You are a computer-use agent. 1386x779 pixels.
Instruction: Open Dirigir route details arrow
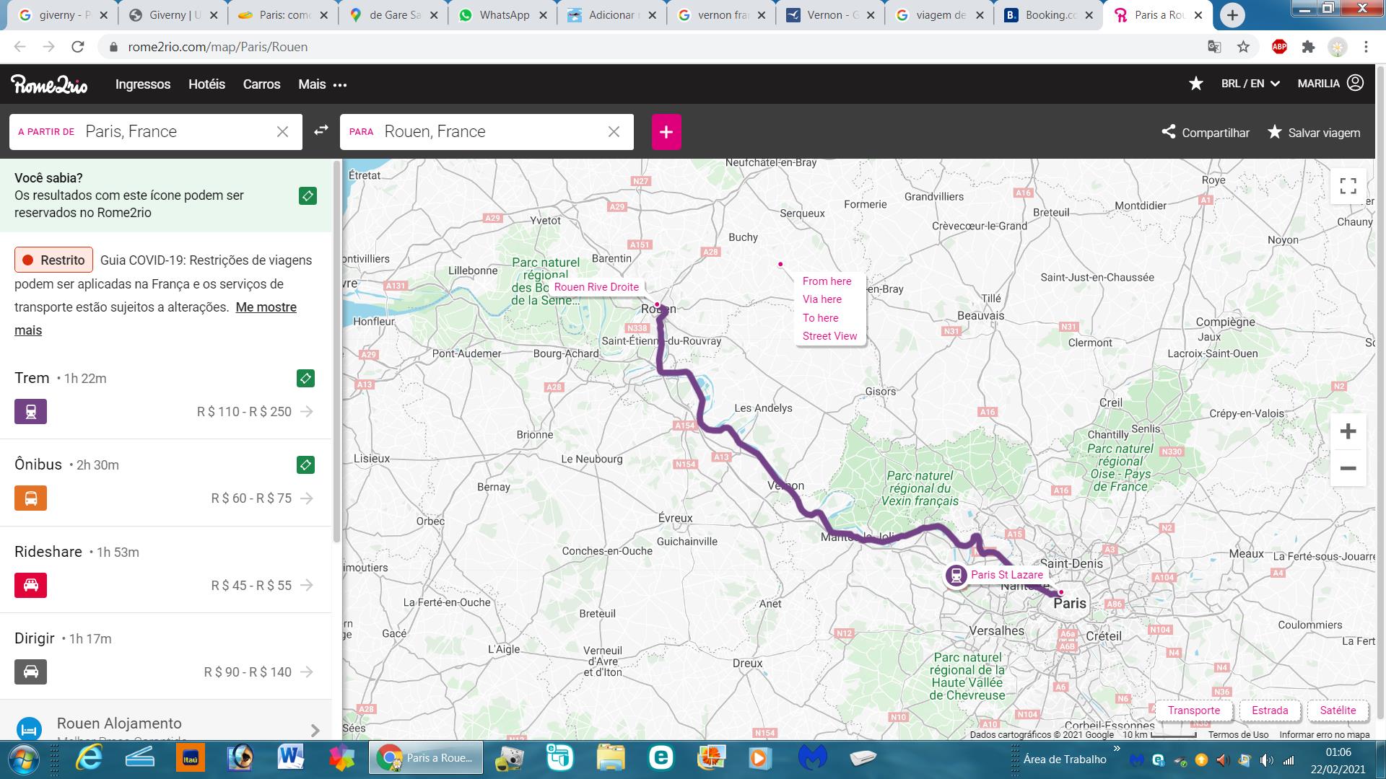click(x=307, y=672)
